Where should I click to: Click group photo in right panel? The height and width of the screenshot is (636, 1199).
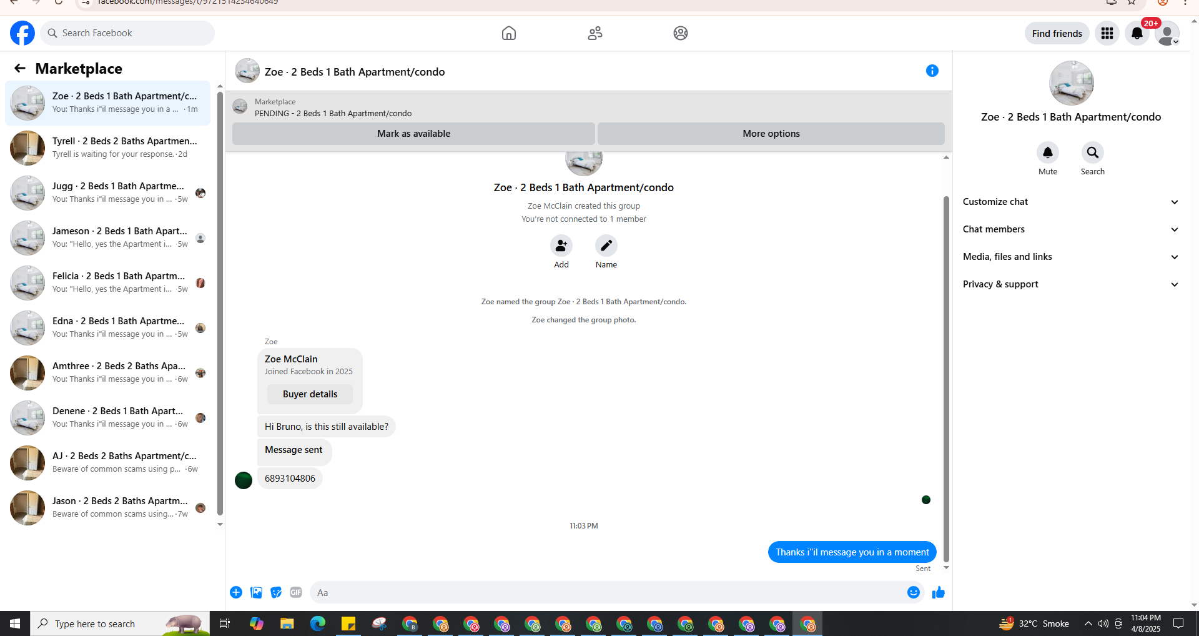(x=1072, y=83)
